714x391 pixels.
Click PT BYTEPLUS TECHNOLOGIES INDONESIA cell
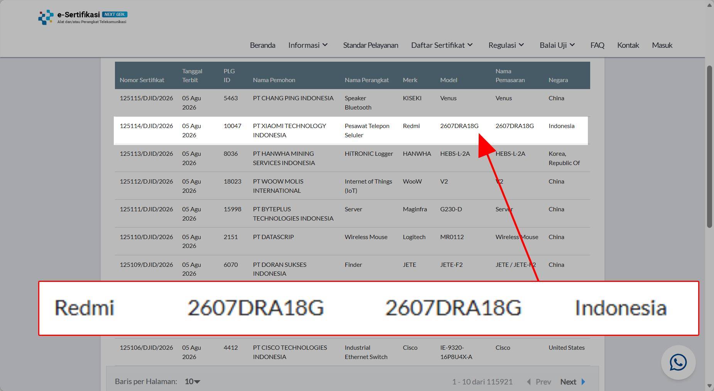pyautogui.click(x=293, y=214)
